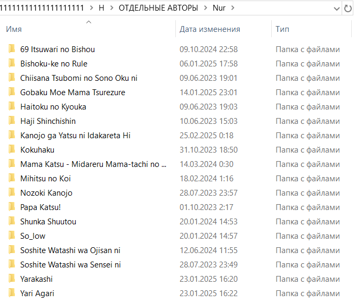This screenshot has width=356, height=302.
Task: Click folder icon of Yari Agari
Action: pyautogui.click(x=12, y=293)
